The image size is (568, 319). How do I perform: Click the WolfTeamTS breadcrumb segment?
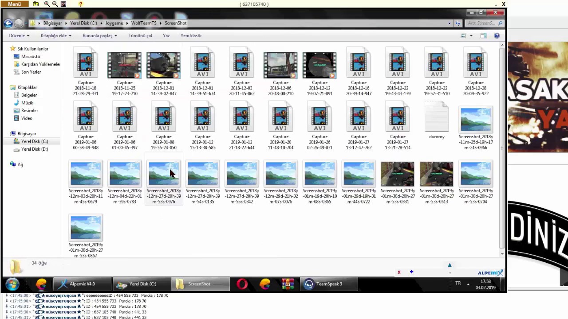144,23
